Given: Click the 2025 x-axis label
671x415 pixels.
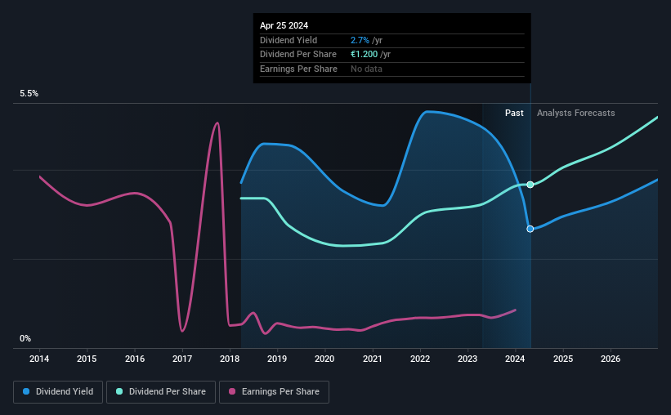Looking at the screenshot, I should click(563, 359).
